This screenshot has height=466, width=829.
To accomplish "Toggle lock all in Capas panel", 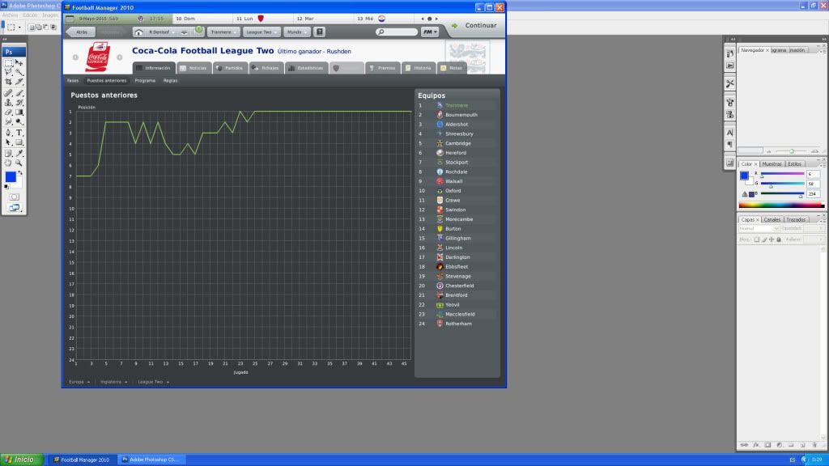I will pos(779,239).
